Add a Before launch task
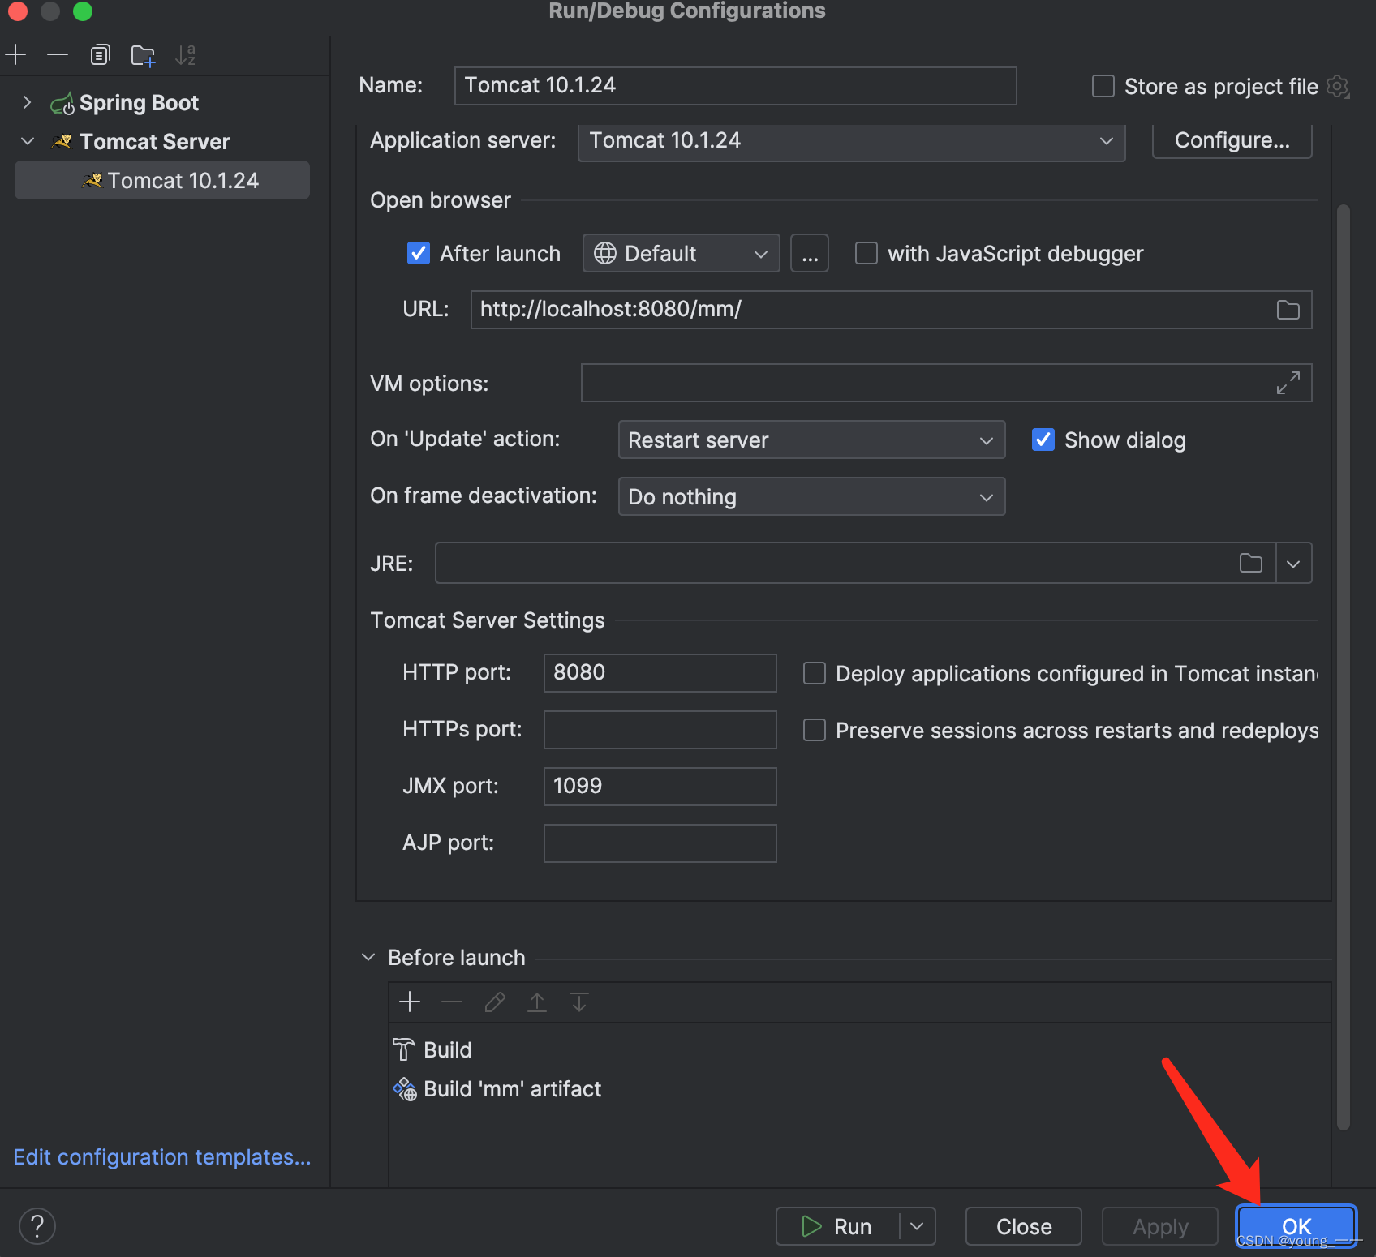This screenshot has height=1257, width=1376. 410,1002
